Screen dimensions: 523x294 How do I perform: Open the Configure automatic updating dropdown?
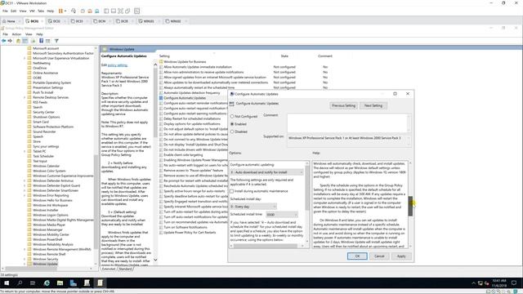coord(267,172)
